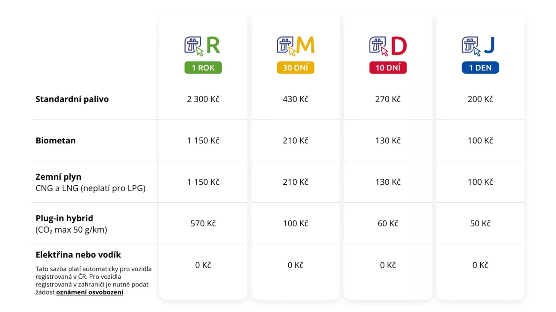The width and height of the screenshot is (556, 312).
Task: Select the yellow 30 DNÍ badge
Action: (296, 68)
